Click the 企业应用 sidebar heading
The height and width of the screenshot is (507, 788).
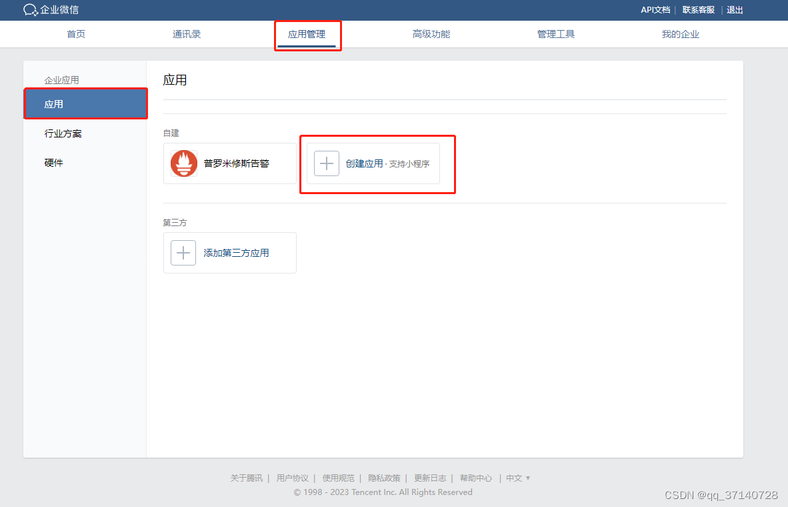[61, 80]
